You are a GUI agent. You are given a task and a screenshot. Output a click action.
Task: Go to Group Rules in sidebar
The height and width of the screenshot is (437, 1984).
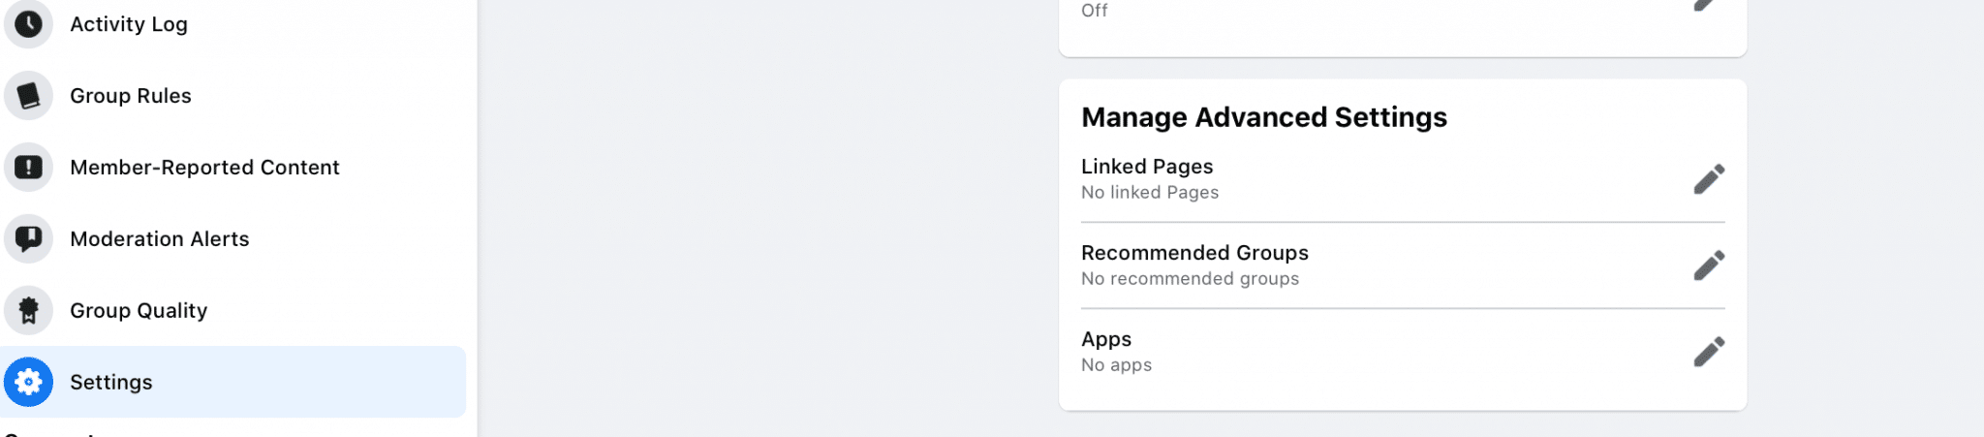pyautogui.click(x=131, y=96)
